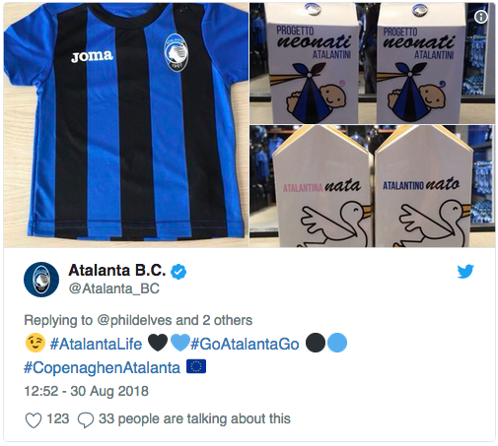Click the info icon on the photo

click(481, 17)
